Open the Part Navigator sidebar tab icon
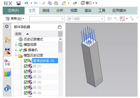The image size is (140, 98). pos(7,63)
